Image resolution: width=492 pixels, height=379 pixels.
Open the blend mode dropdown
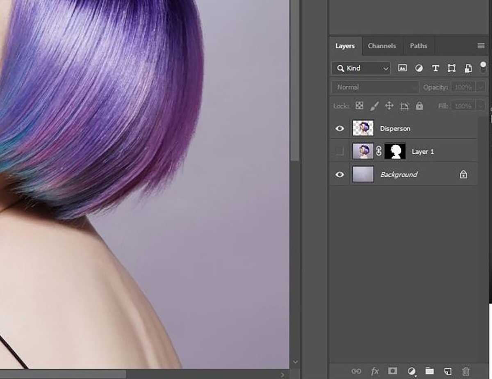(374, 87)
